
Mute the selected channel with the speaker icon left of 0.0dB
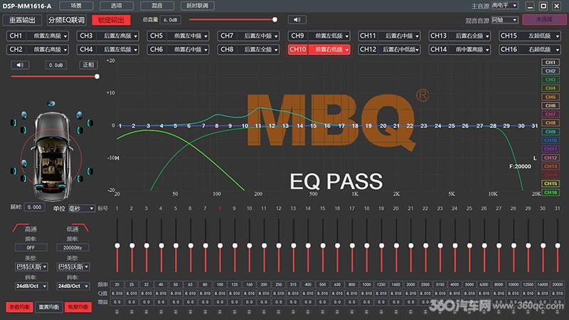coord(20,65)
